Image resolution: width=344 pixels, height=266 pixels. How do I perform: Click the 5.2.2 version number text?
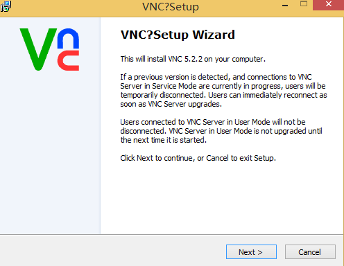click(x=193, y=59)
